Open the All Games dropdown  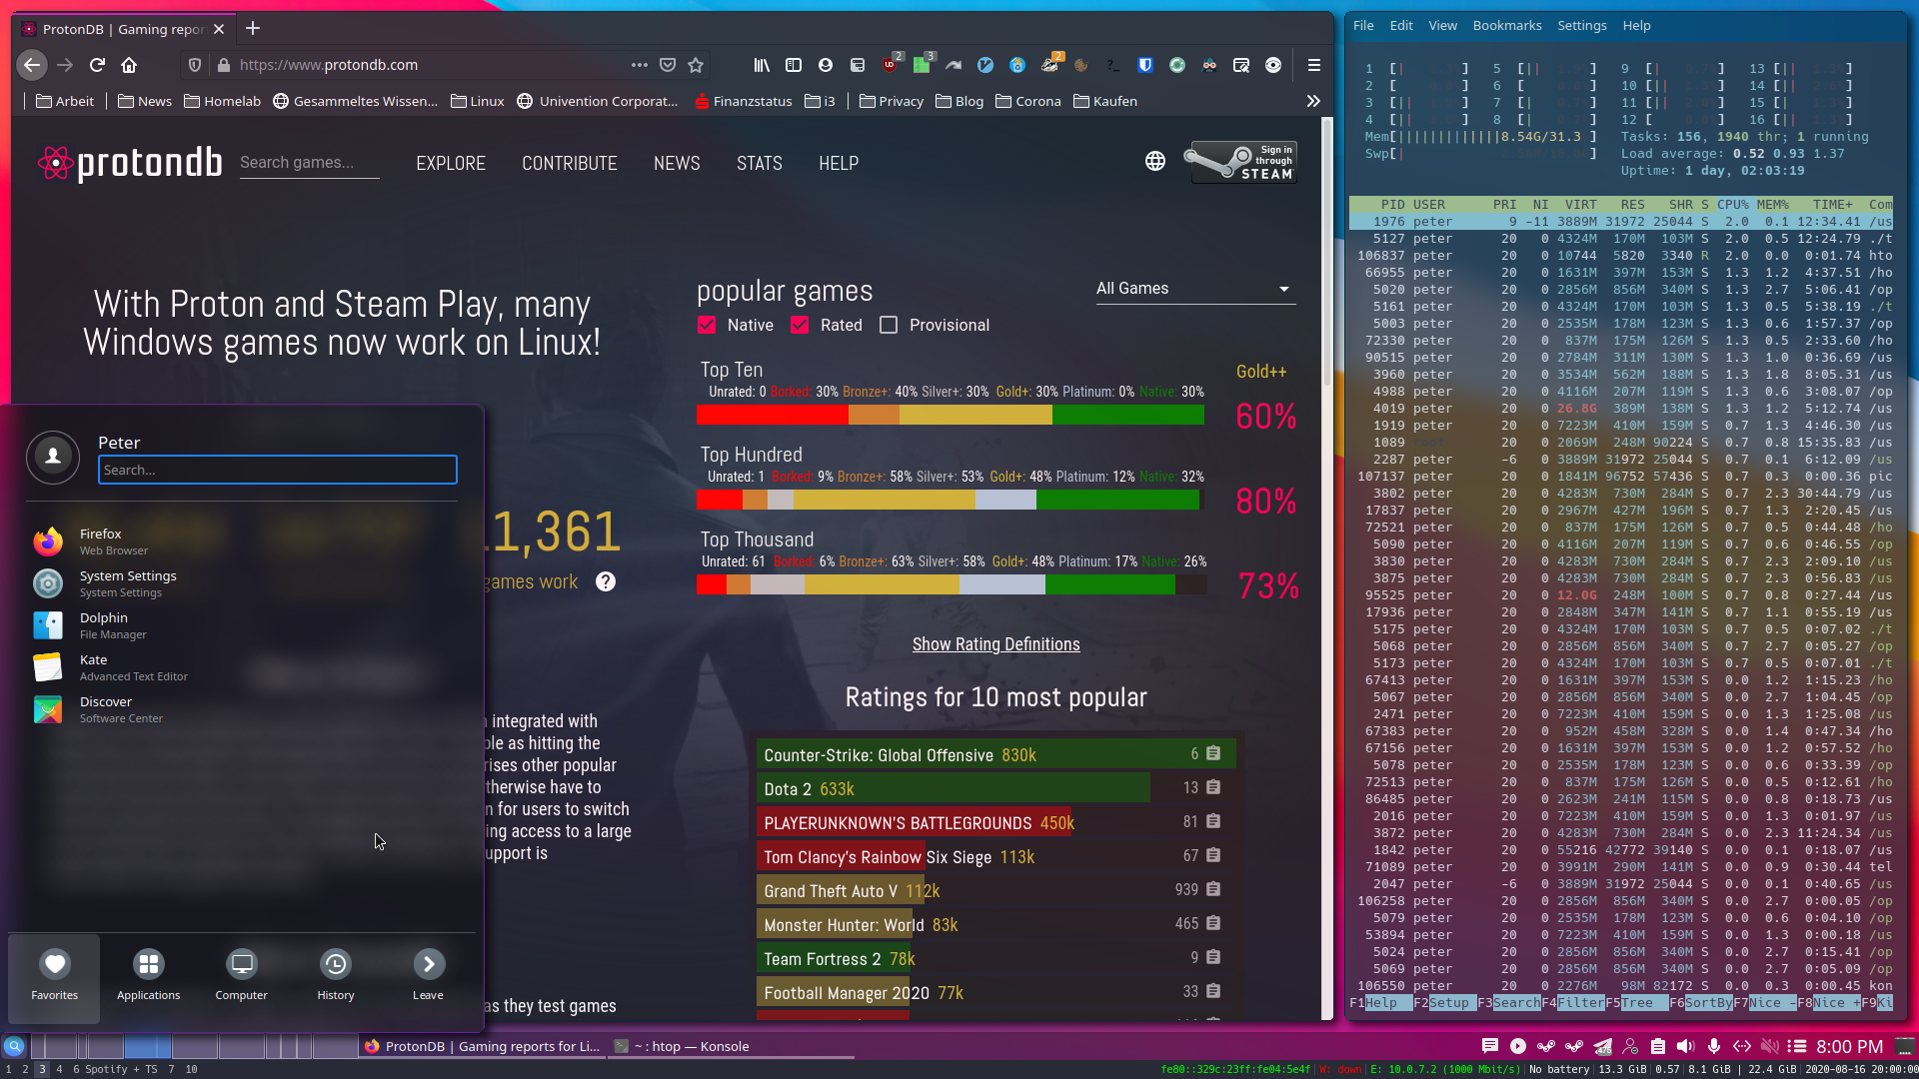pyautogui.click(x=1195, y=289)
